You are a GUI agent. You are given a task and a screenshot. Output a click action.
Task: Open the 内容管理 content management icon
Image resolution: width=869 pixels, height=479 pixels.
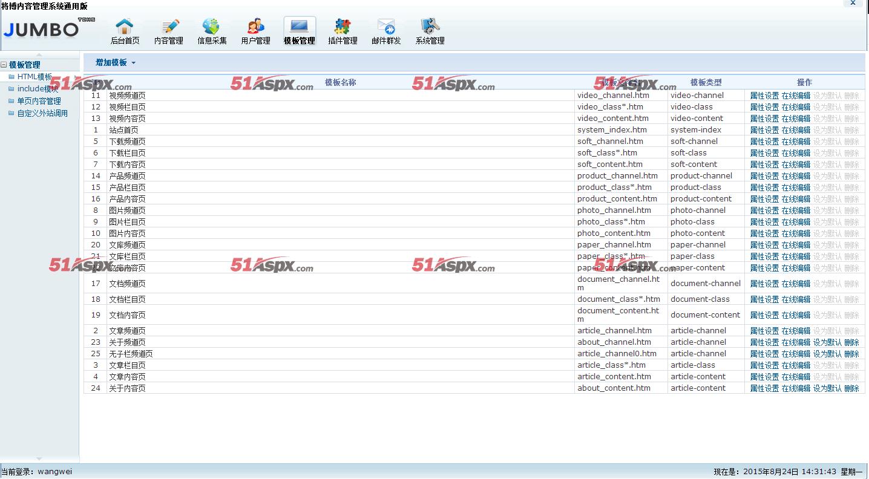click(168, 27)
